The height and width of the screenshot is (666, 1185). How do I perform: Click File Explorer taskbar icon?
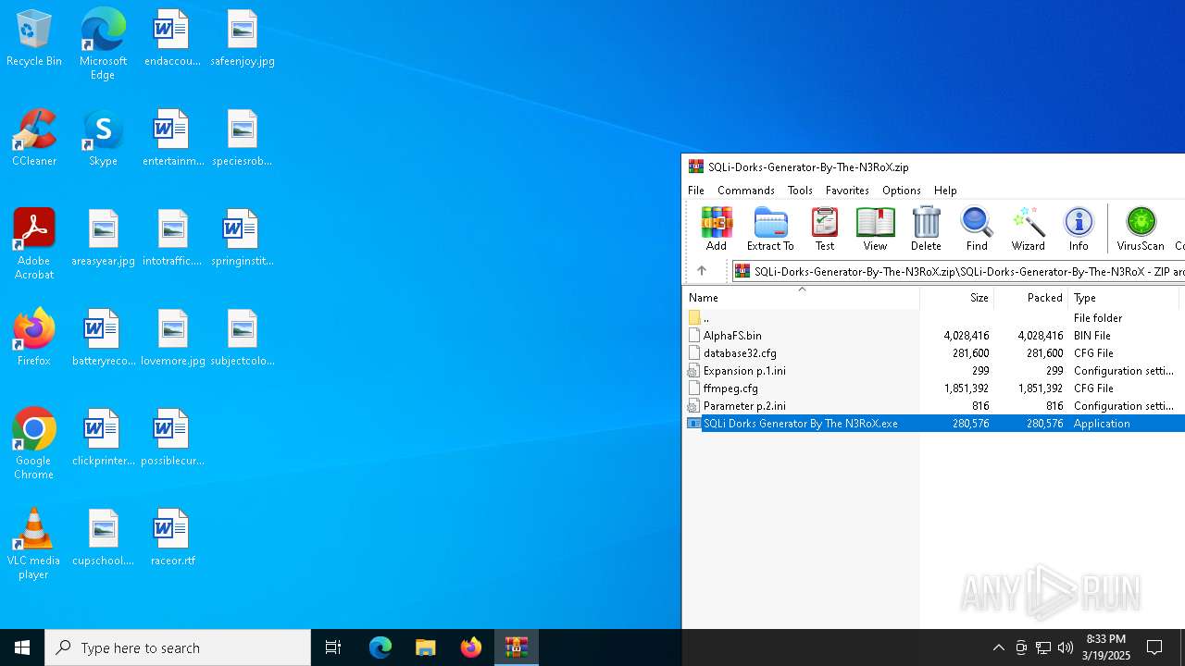click(x=426, y=647)
